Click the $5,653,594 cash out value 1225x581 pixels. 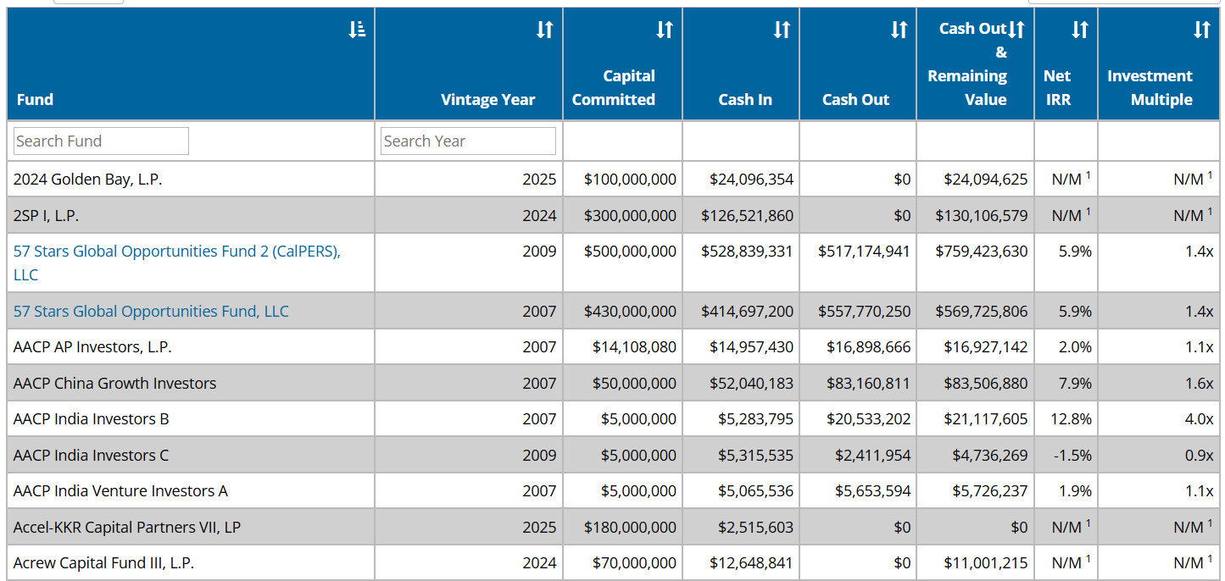click(x=872, y=490)
